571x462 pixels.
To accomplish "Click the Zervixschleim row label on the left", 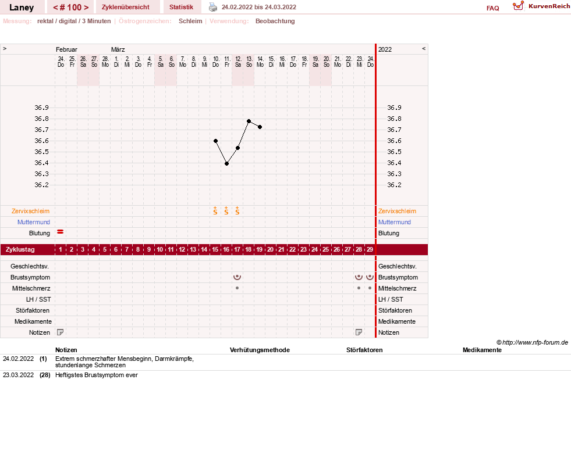I will [31, 211].
